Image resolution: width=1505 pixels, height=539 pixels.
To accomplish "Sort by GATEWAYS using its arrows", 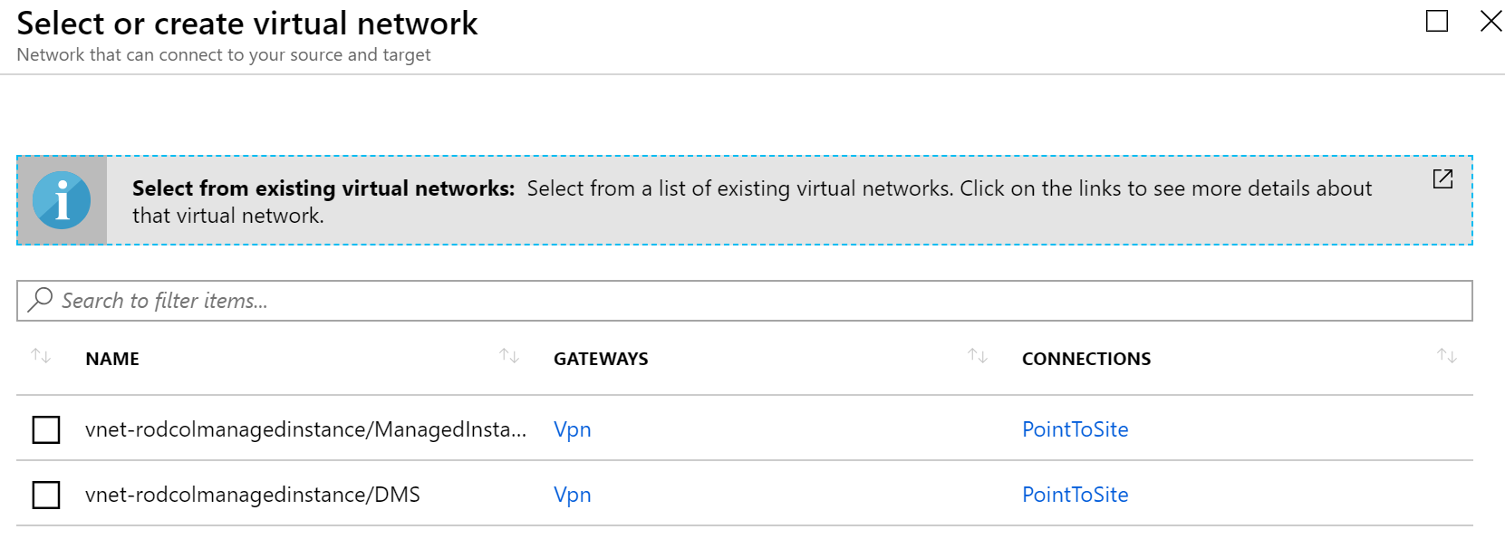I will click(x=977, y=356).
